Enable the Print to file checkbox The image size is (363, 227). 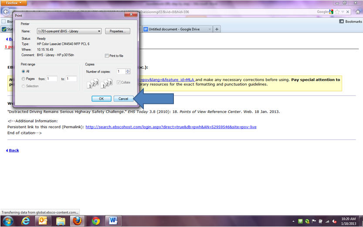point(107,56)
